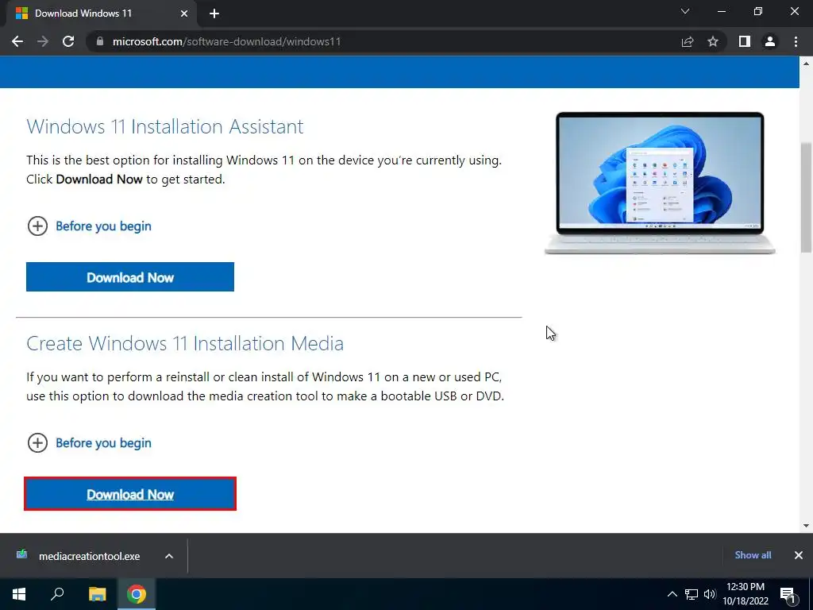The height and width of the screenshot is (610, 813).
Task: Open the Windows Start menu
Action: tap(19, 594)
